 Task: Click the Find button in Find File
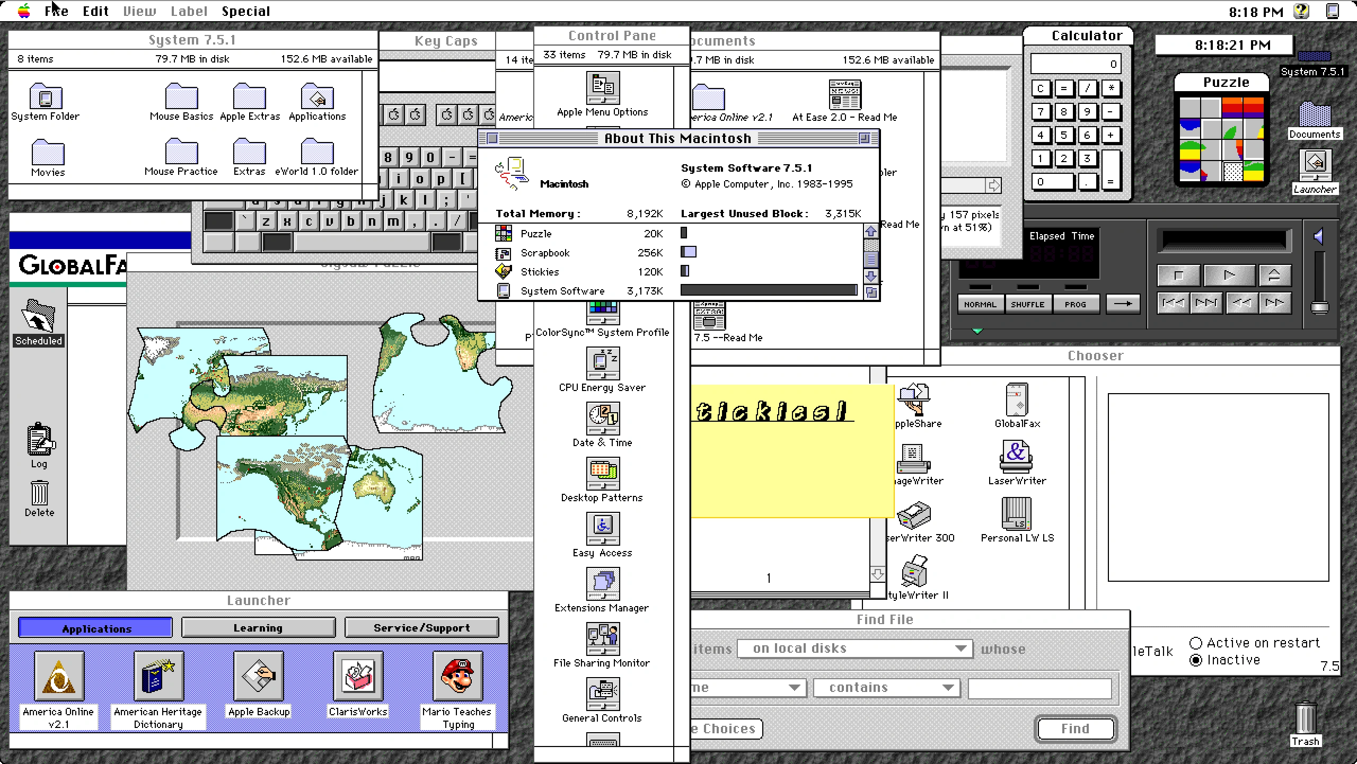(x=1075, y=728)
